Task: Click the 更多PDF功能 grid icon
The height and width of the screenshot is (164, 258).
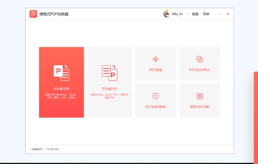Action: [200, 96]
